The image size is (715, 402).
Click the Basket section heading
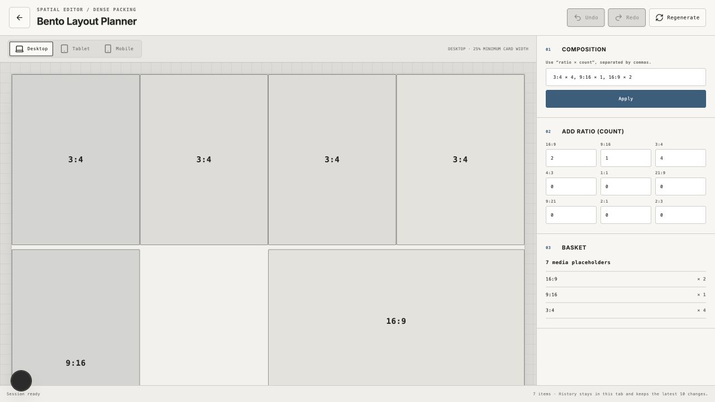(574, 248)
